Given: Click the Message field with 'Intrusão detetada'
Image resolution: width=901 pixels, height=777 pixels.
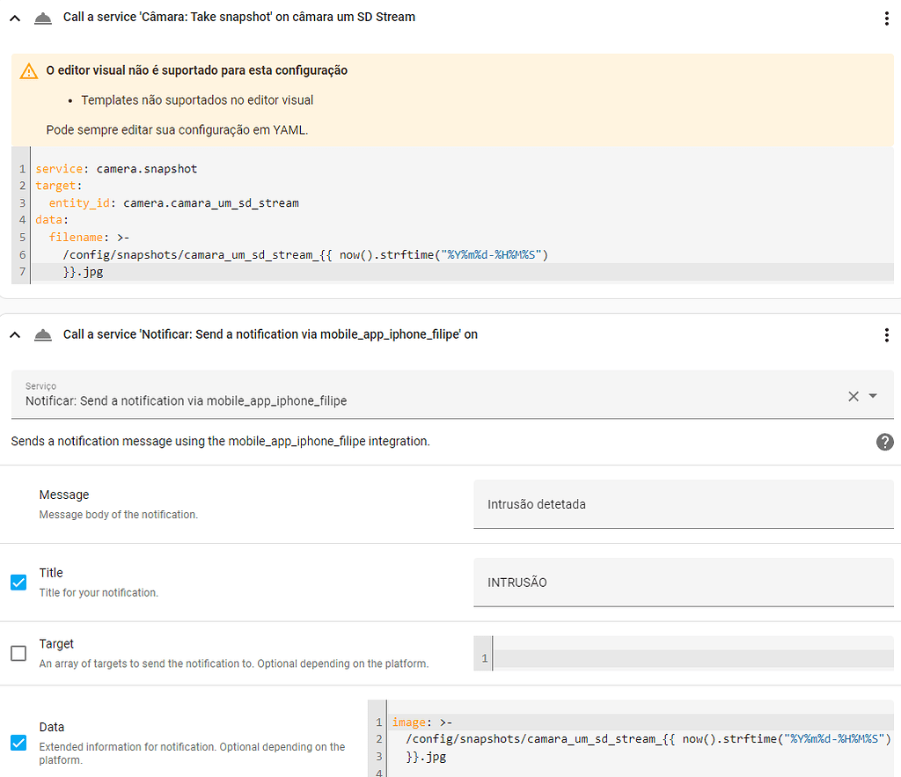Looking at the screenshot, I should click(x=683, y=504).
